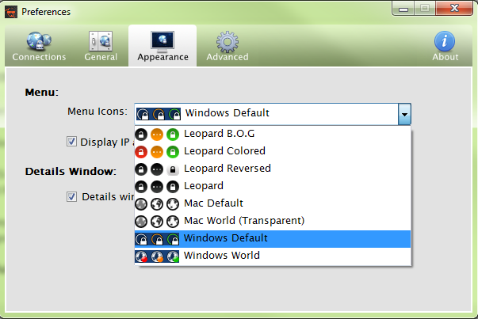
Task: Open the Connections tab
Action: coord(39,46)
